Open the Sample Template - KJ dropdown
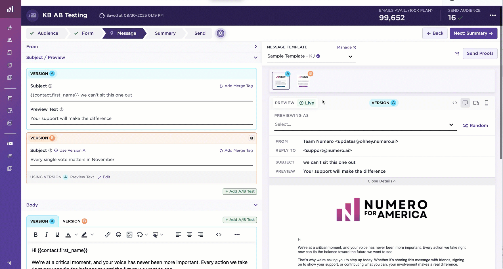The image size is (503, 269). coord(311,56)
